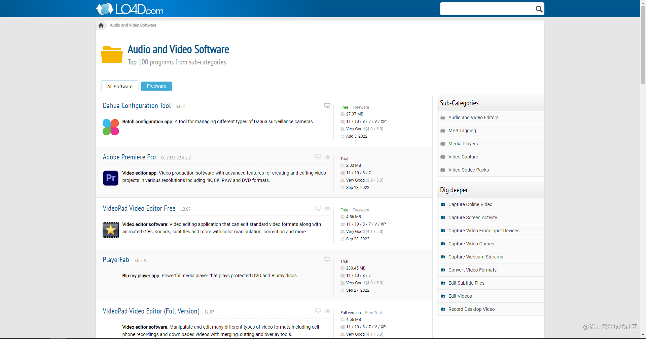646x339 pixels.
Task: Open the home breadcrumb icon
Action: click(101, 25)
